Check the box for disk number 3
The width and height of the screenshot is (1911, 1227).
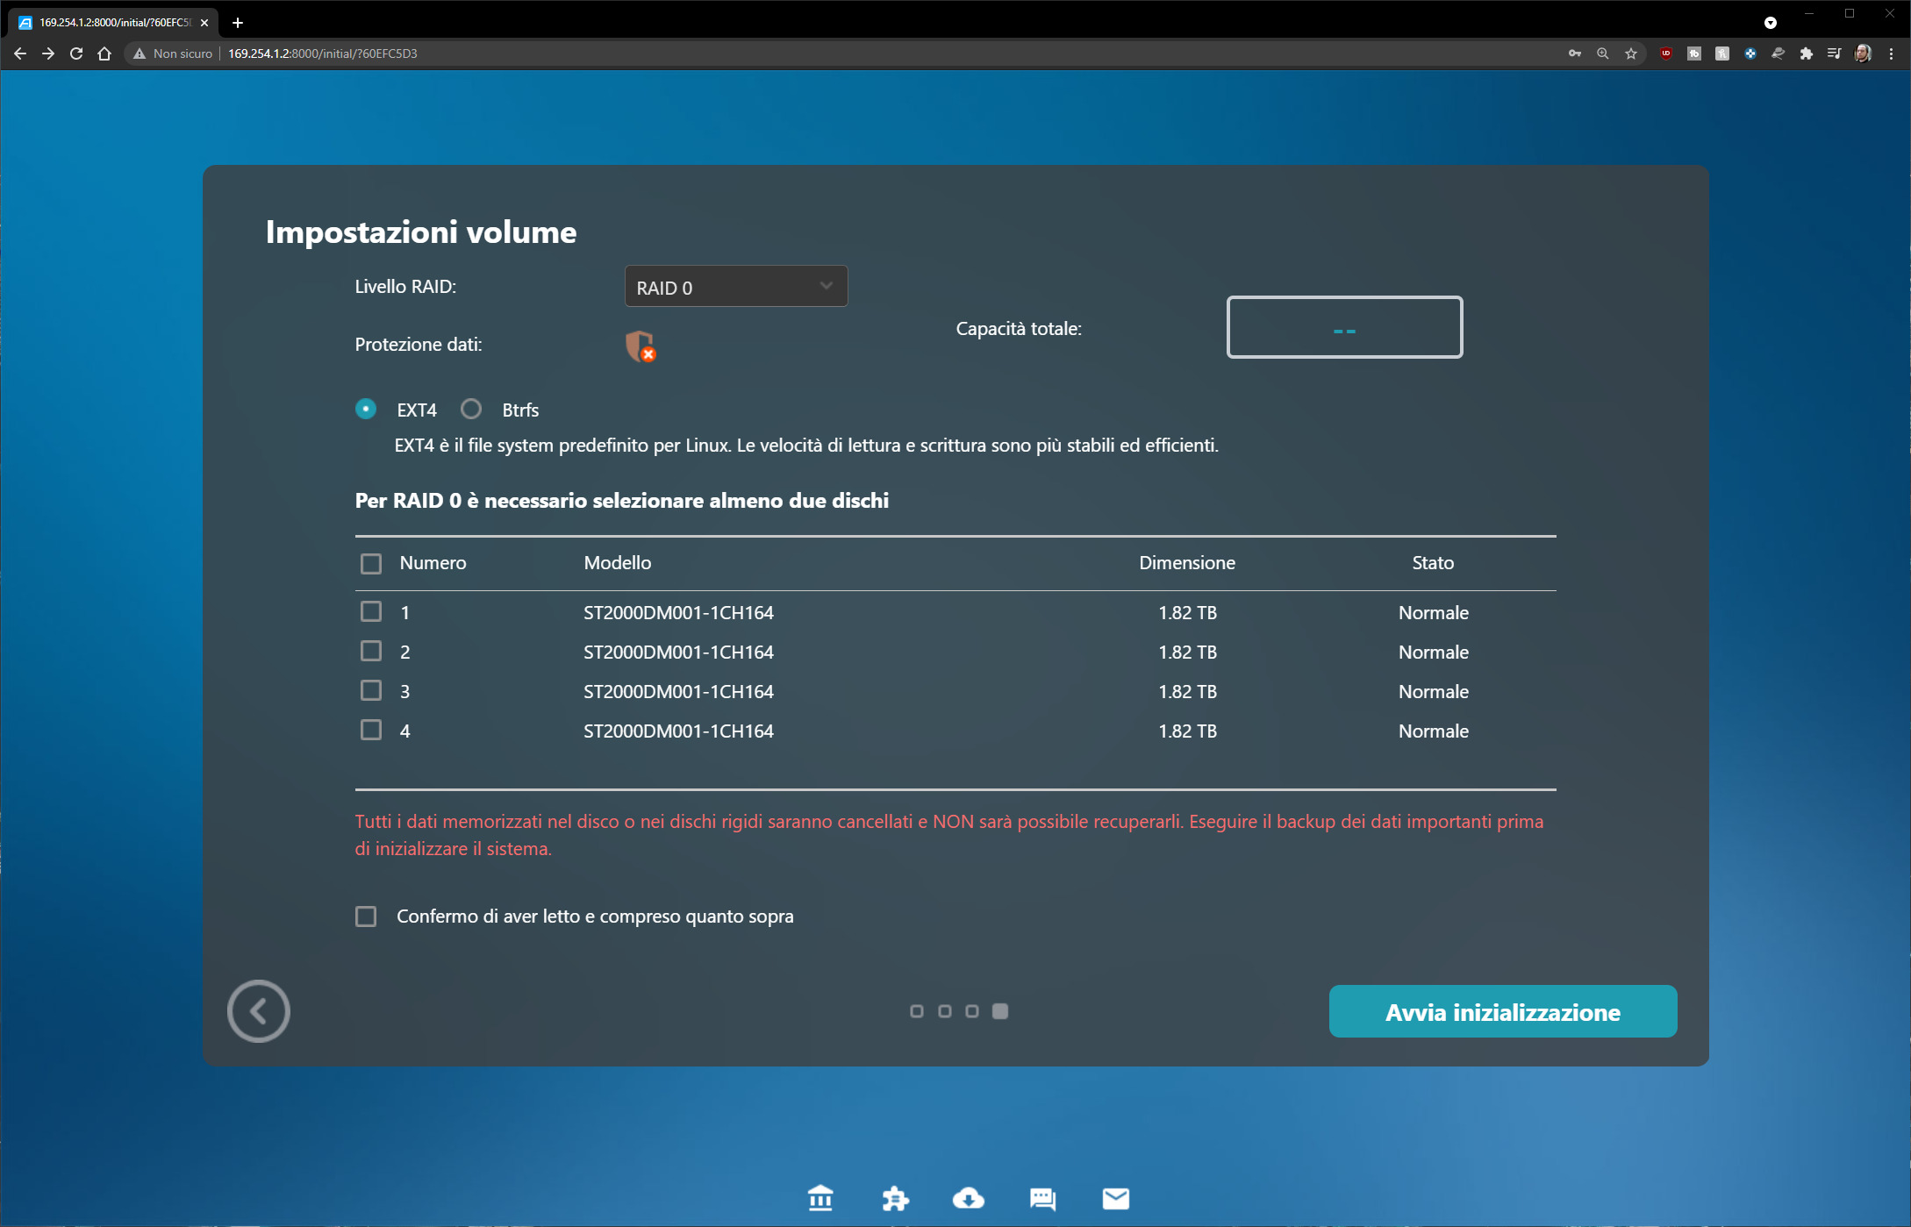pos(371,690)
